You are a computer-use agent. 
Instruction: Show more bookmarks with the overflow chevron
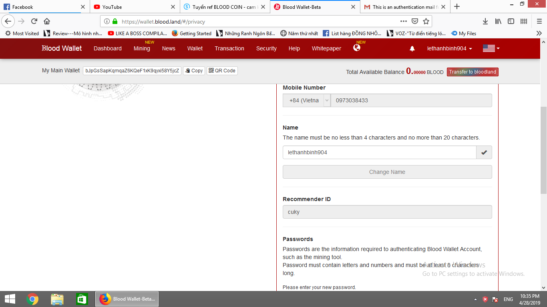point(539,33)
